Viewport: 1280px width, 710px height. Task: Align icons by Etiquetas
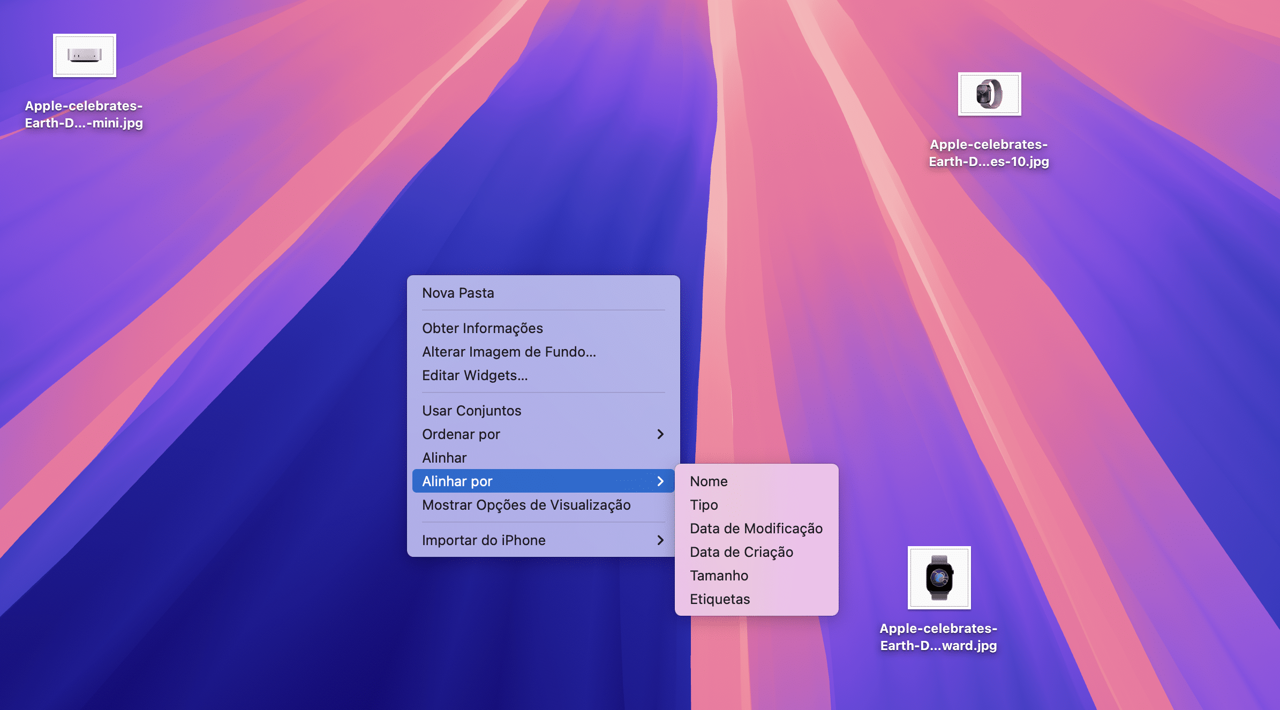pyautogui.click(x=756, y=599)
